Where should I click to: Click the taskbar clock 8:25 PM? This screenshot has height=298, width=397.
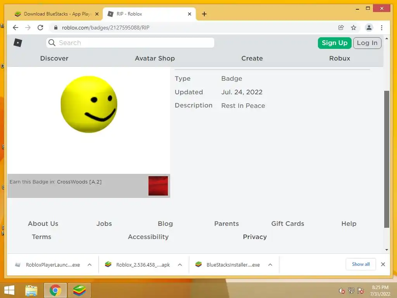[380, 288]
